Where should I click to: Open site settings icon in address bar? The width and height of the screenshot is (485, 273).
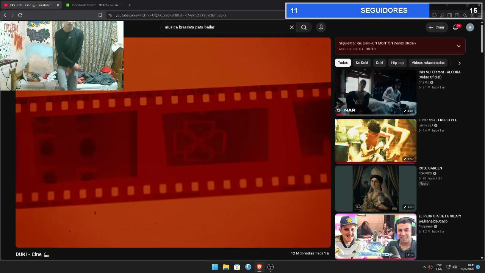click(110, 15)
